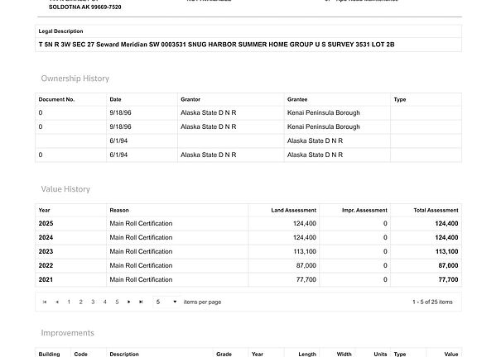Screen dimensions: 477x357
Task: Open the items per page dropdown
Action: click(166, 302)
